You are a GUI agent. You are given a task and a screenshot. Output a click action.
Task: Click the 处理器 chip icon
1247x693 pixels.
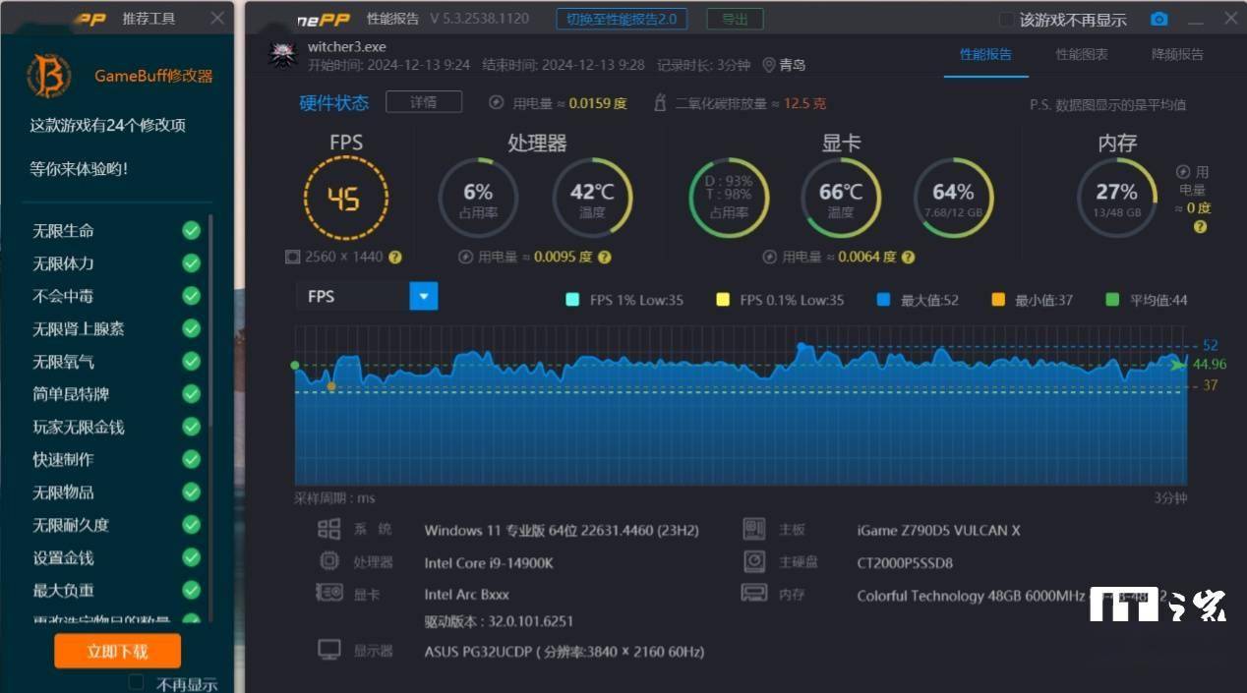pyautogui.click(x=328, y=561)
